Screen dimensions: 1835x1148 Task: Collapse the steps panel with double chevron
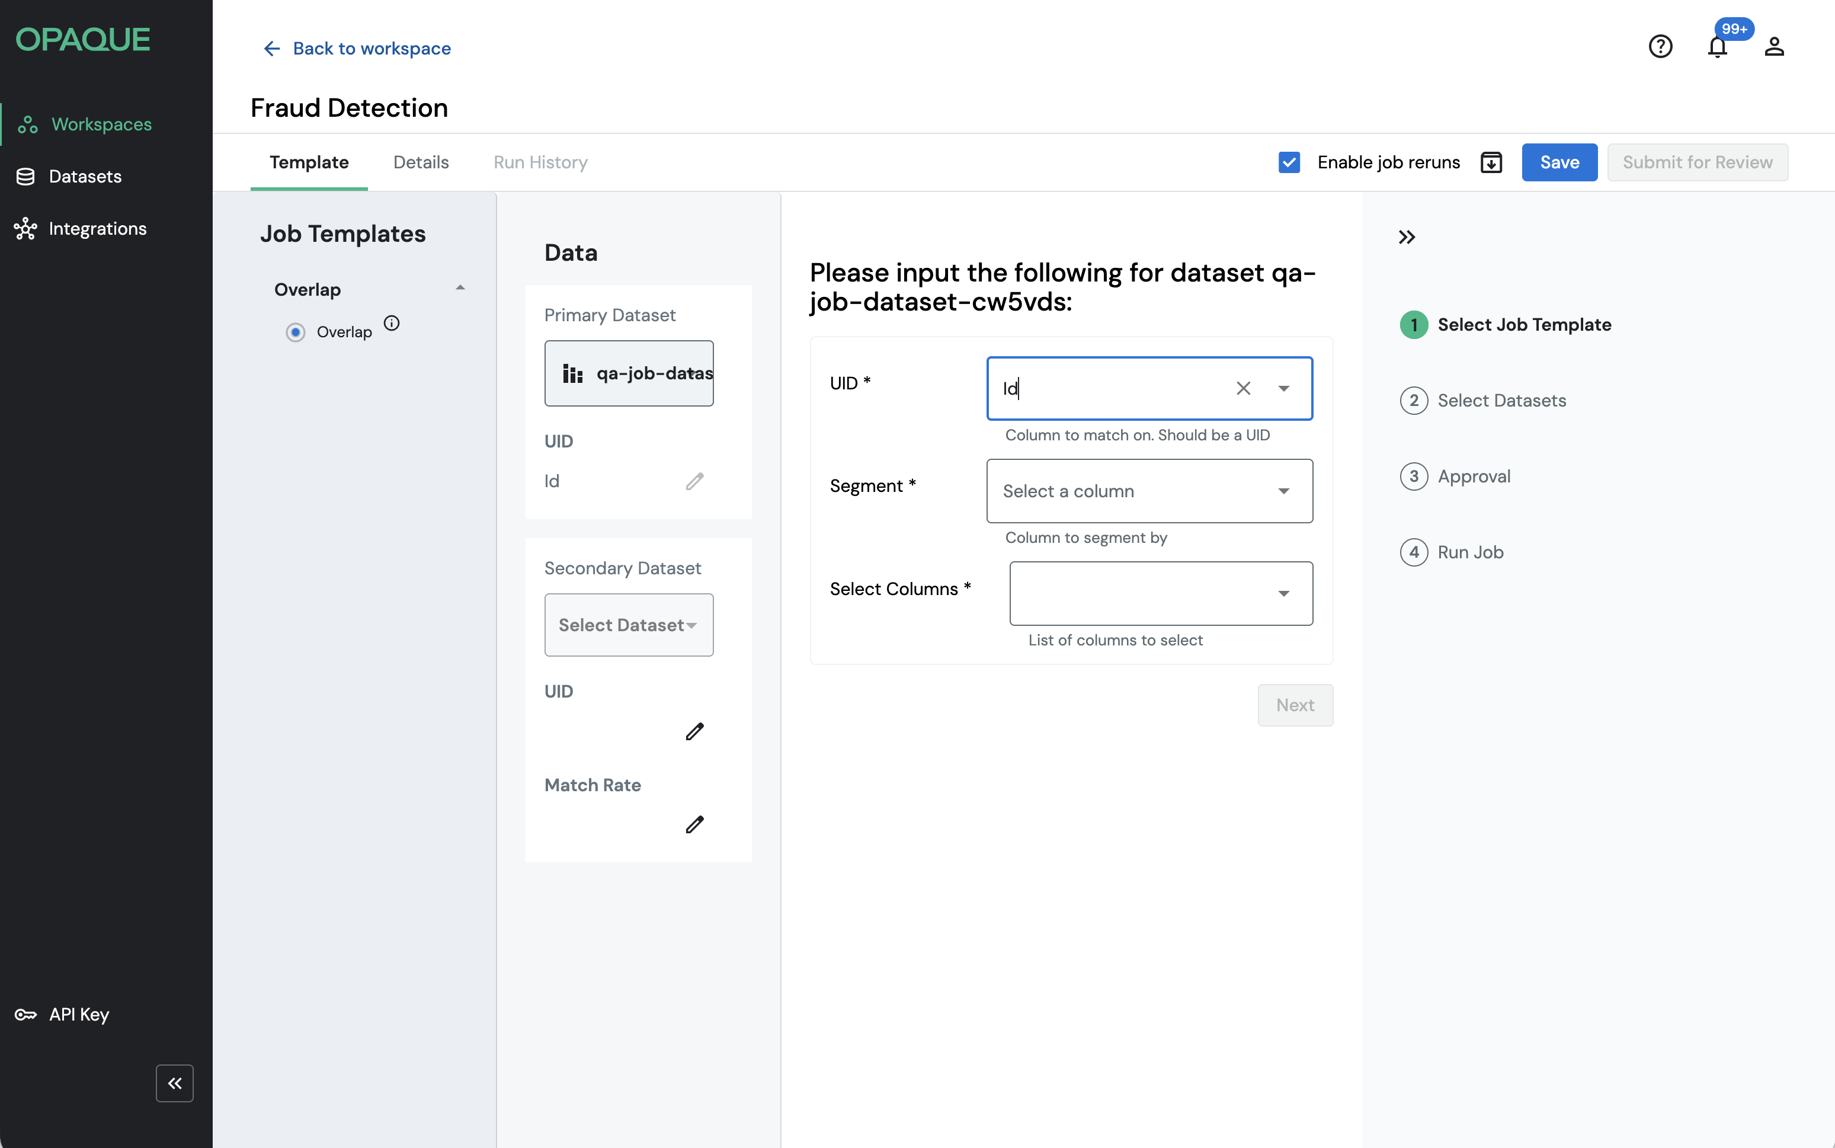1406,238
